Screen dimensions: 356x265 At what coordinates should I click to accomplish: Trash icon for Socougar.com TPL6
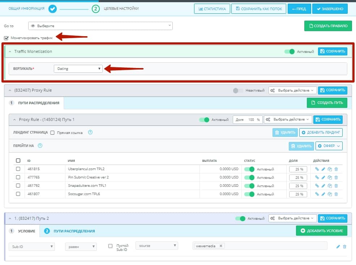336,194
